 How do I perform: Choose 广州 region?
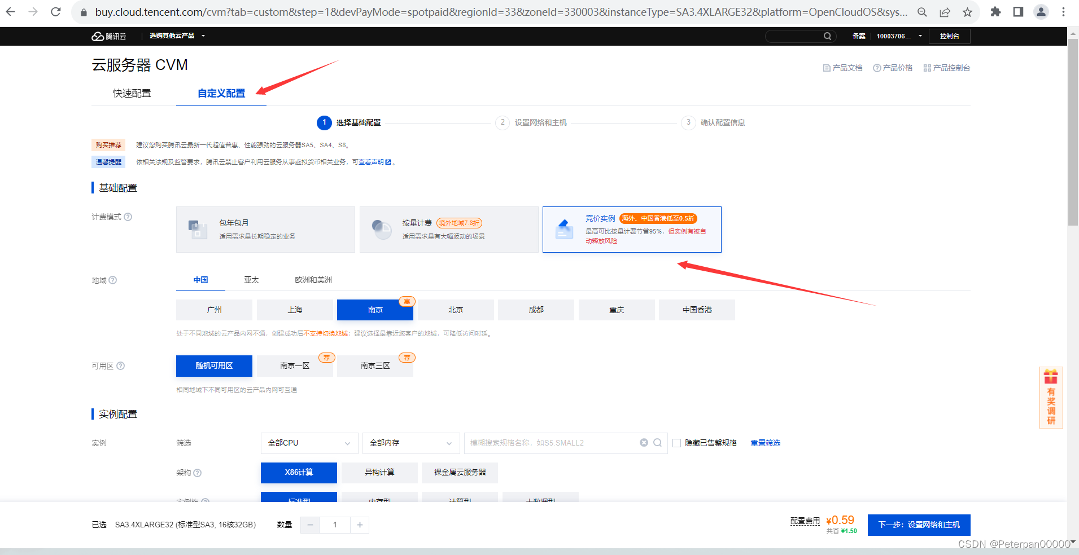(214, 310)
